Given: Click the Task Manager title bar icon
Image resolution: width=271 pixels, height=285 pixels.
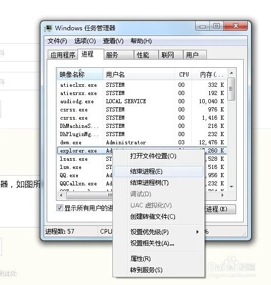Looking at the screenshot, I should pos(48,29).
